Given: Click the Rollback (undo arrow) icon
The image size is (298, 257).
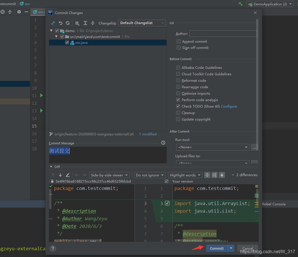Looking at the screenshot, I should click(60, 23).
